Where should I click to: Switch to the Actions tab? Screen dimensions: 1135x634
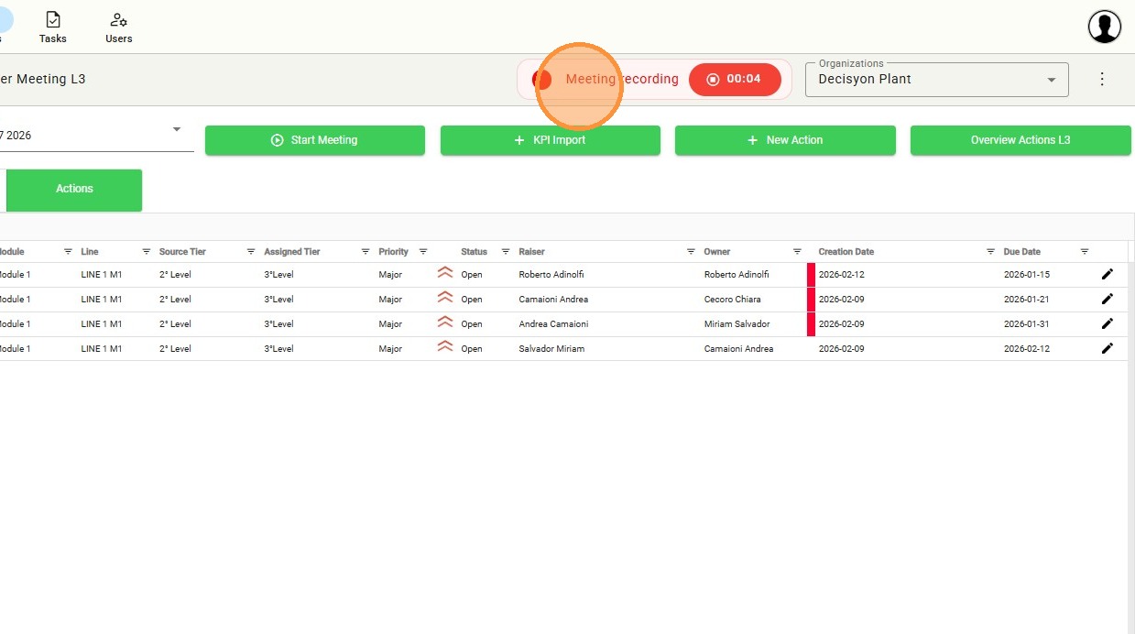coord(74,189)
